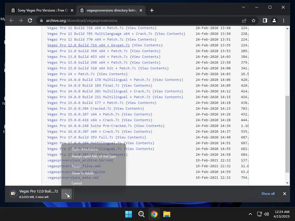295x221 pixels.
Task: Open the network status tray icon
Action: [260, 214]
